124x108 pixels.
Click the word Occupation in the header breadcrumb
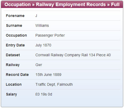coord(17,5)
